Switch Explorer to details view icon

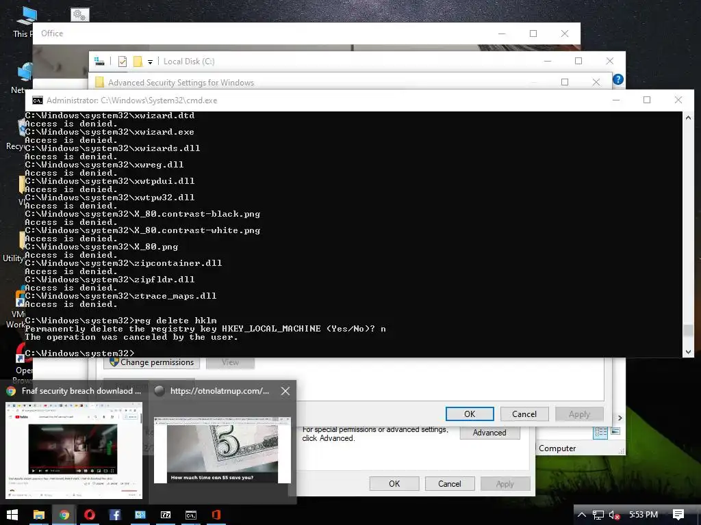pos(600,432)
